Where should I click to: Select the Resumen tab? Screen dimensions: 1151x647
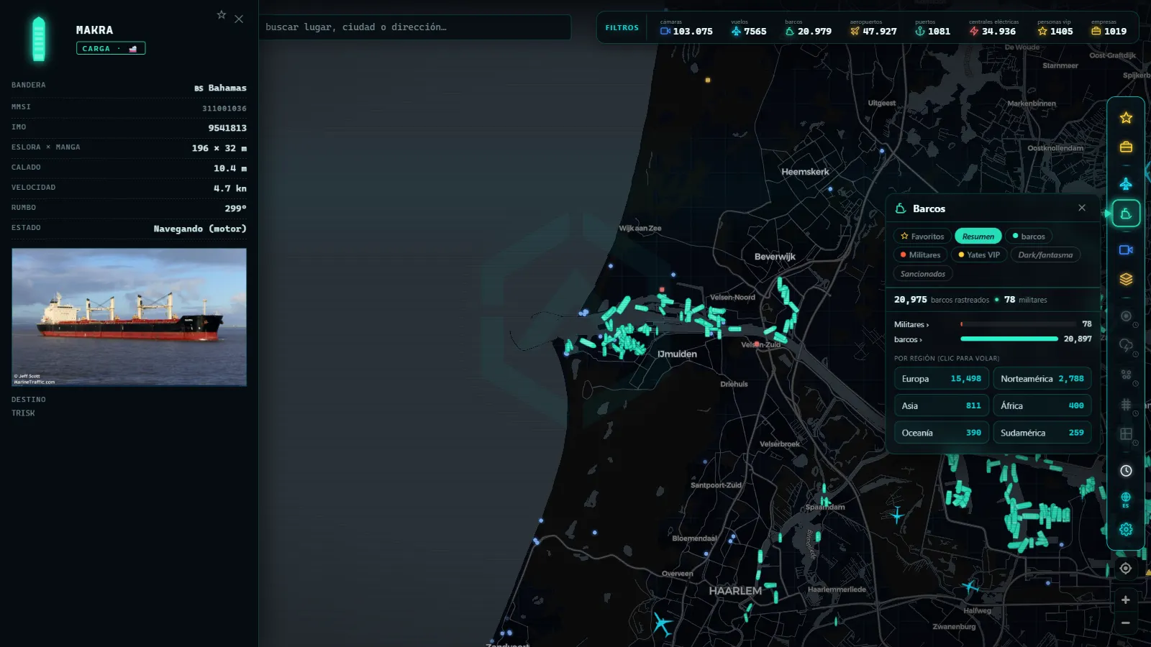(x=978, y=237)
